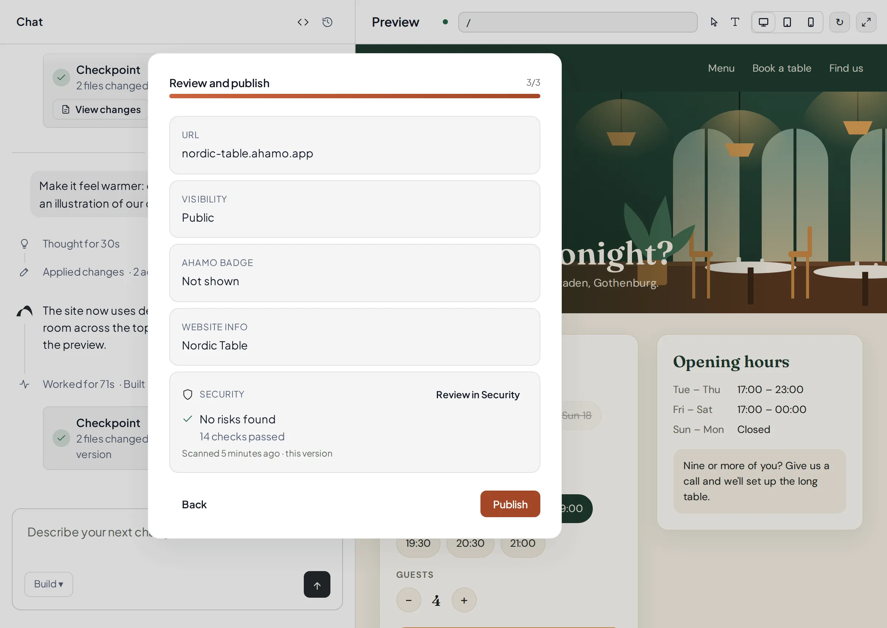Click Book a table nav link

tap(782, 68)
